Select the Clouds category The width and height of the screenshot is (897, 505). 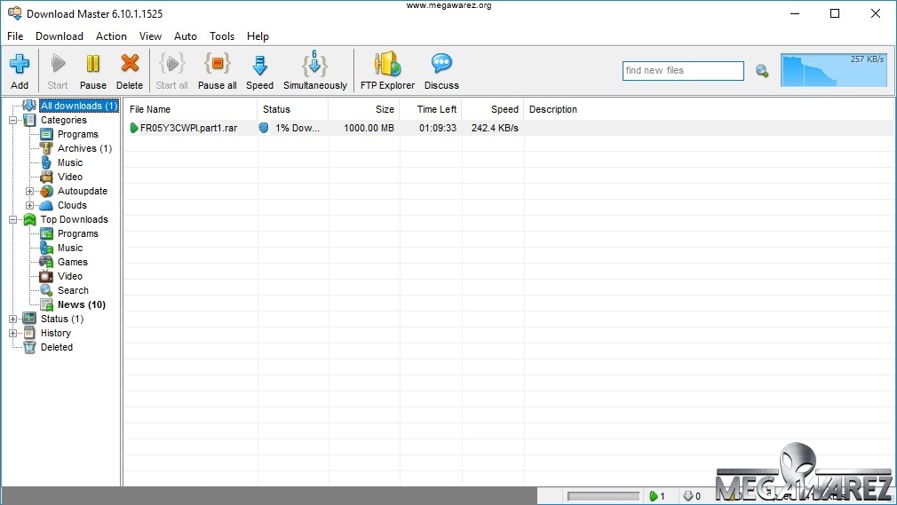click(72, 205)
